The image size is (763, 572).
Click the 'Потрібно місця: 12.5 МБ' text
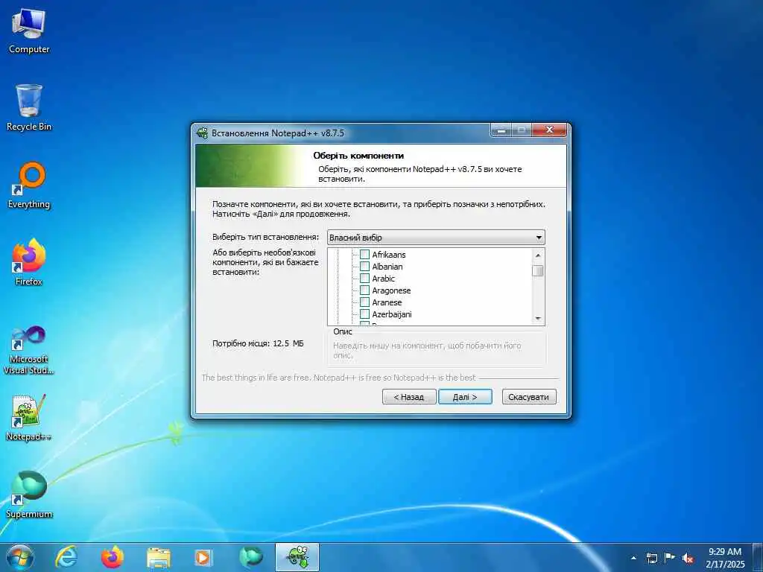pyautogui.click(x=258, y=343)
